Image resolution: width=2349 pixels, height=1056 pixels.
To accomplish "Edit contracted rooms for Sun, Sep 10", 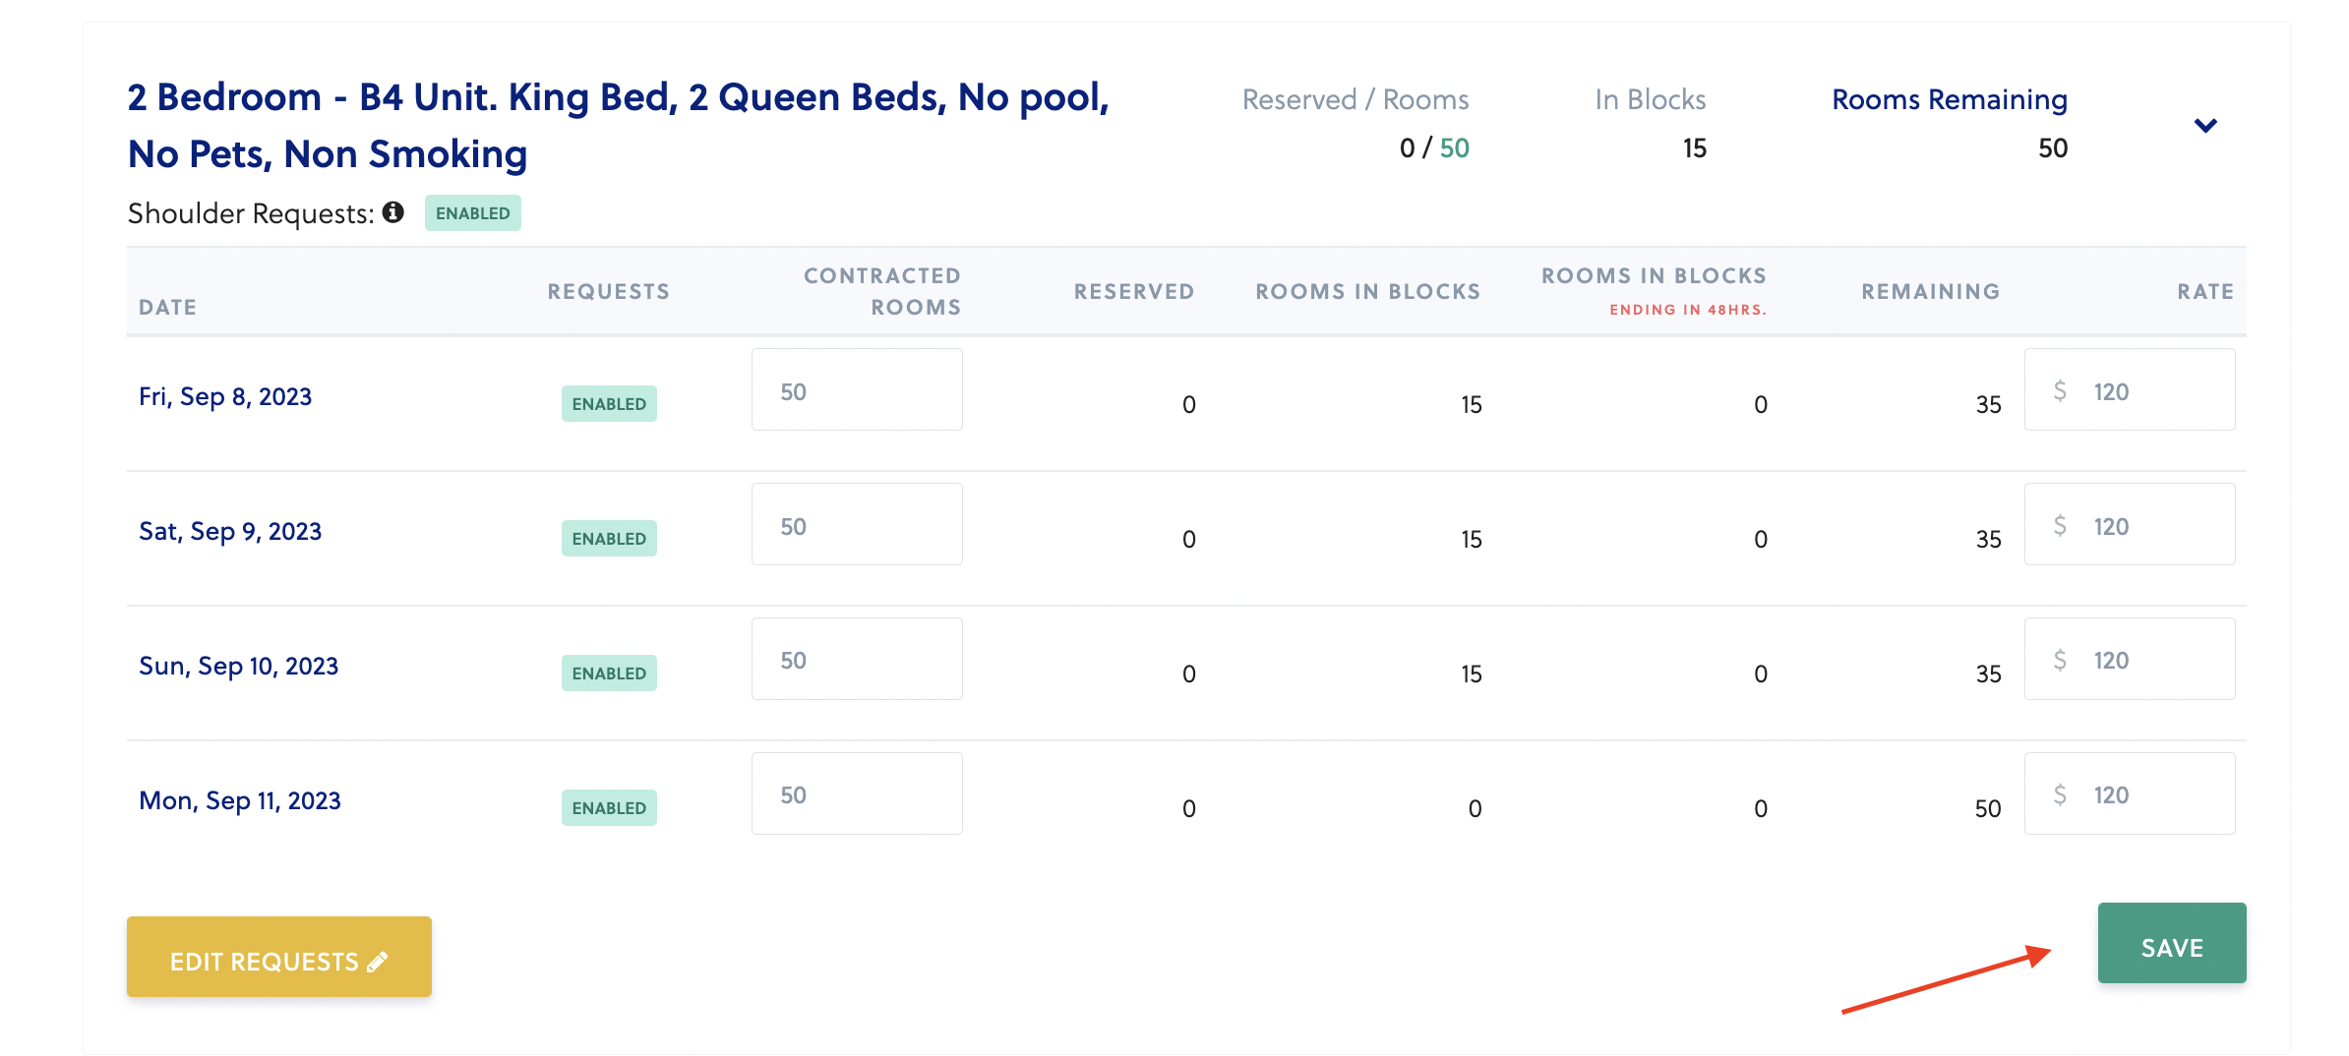I will (857, 660).
